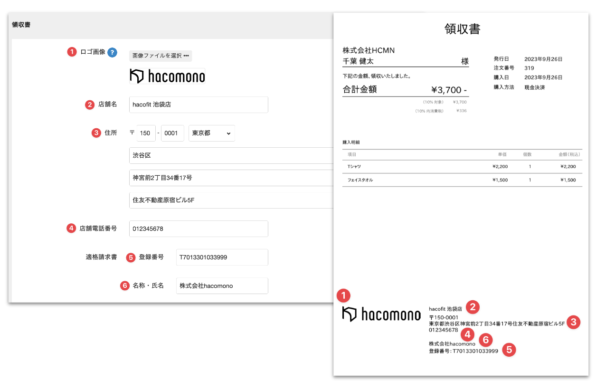
Task: Click the postal code field showing 0001
Action: click(x=172, y=133)
